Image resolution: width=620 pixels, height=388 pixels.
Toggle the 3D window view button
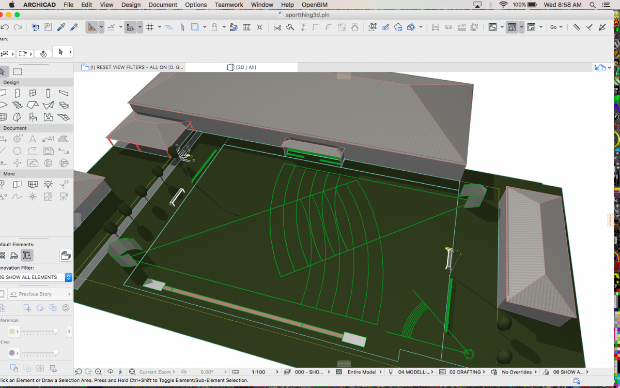pos(512,27)
